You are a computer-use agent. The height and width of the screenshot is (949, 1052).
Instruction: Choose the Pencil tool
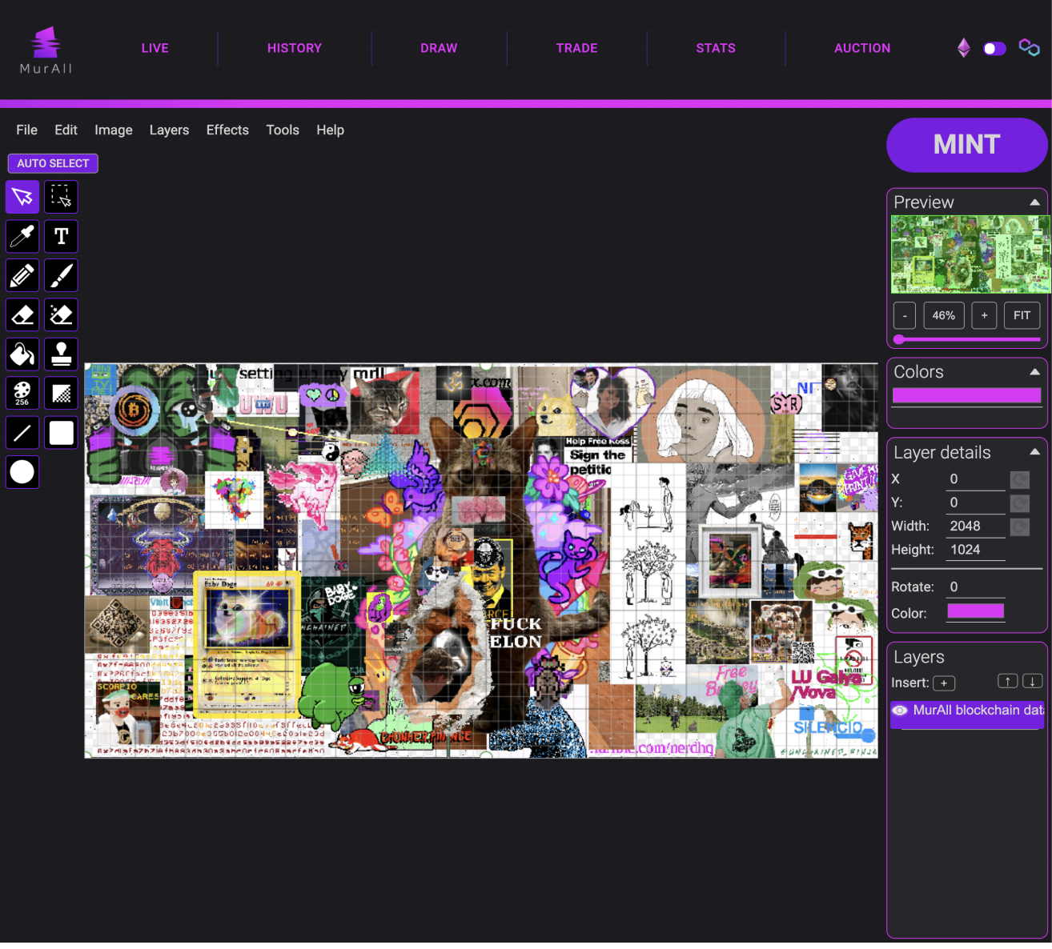tap(22, 275)
